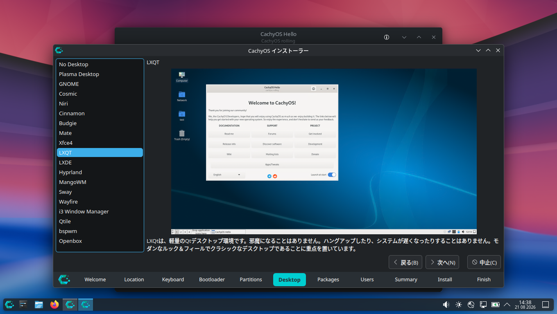Pick GNOME from the desktop list
The height and width of the screenshot is (314, 557).
[100, 84]
